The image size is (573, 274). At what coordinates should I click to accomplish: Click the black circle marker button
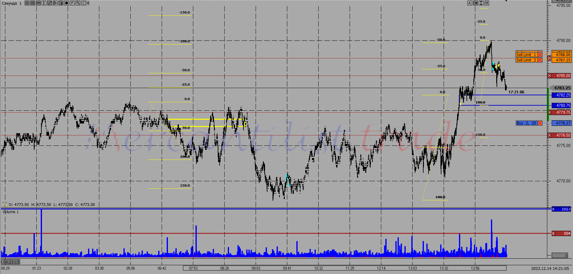tap(66, 3)
